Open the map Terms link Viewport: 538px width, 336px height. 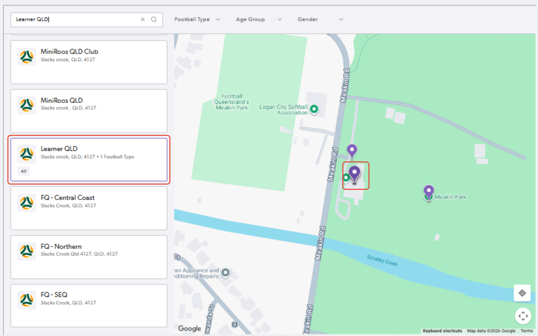point(527,331)
